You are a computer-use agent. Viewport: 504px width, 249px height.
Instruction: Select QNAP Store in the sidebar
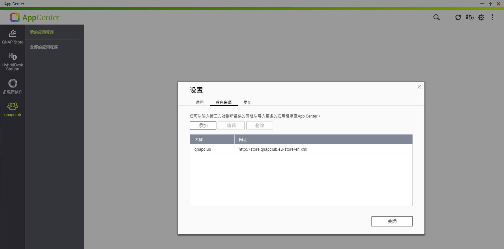13,37
